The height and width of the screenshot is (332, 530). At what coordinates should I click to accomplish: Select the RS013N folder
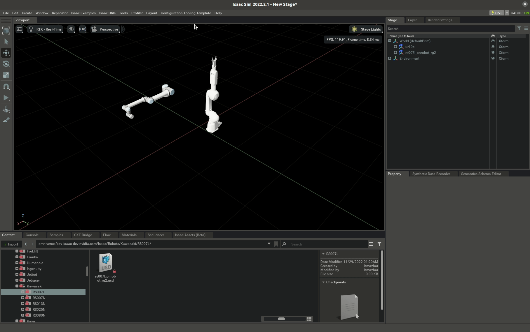[x=39, y=303]
